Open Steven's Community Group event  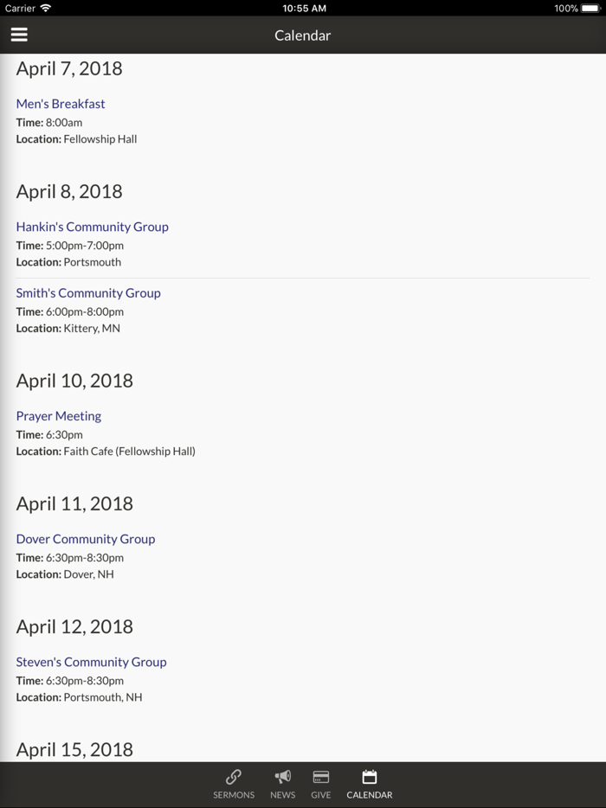91,662
